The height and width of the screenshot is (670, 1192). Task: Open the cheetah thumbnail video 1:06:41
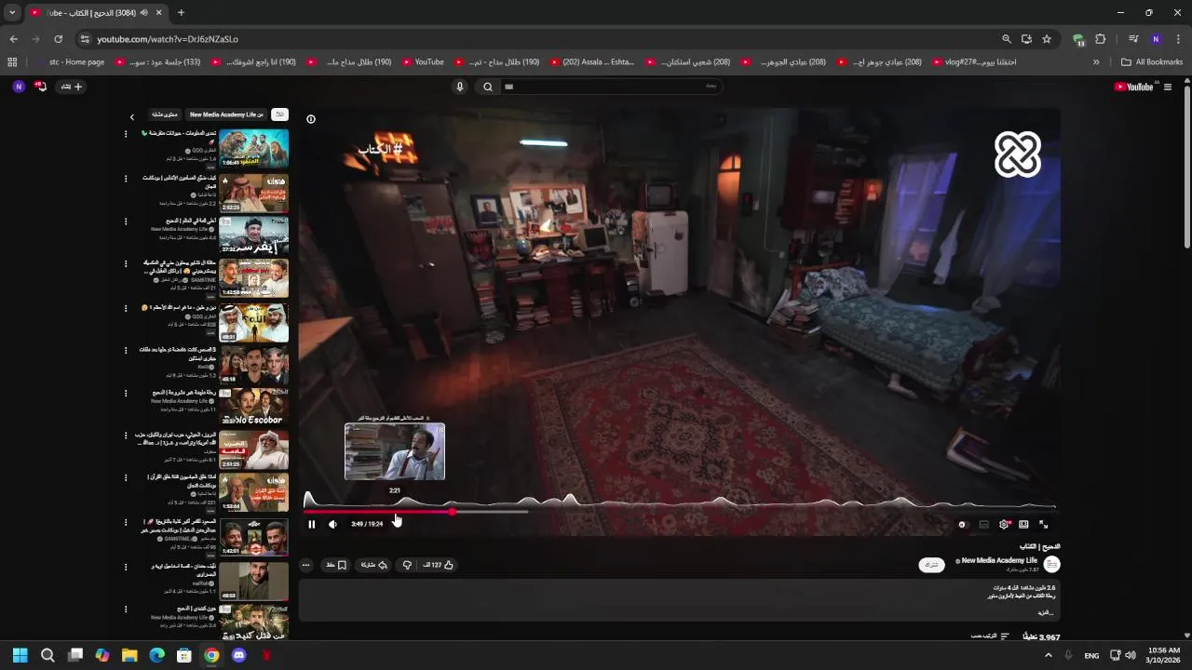(253, 148)
